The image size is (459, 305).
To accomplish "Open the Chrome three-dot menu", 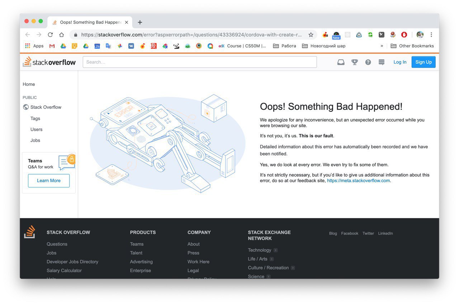I will point(431,35).
